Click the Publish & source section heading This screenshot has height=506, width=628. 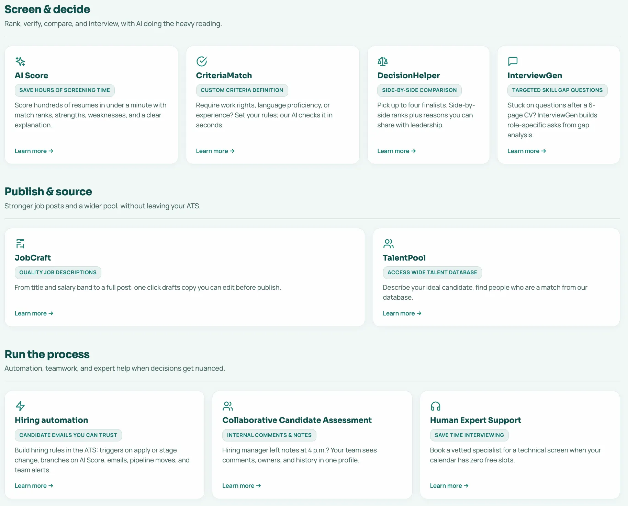[48, 192]
